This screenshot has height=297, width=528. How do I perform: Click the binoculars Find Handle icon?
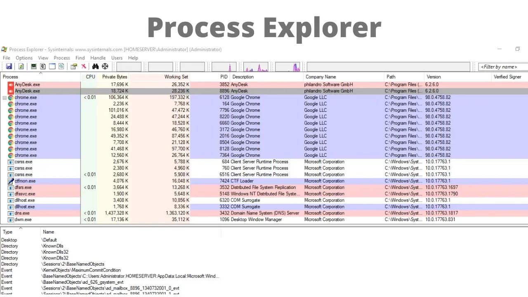pyautogui.click(x=95, y=66)
